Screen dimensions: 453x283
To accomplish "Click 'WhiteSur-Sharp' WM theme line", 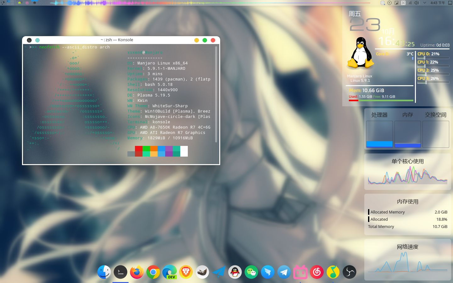I will [170, 106].
